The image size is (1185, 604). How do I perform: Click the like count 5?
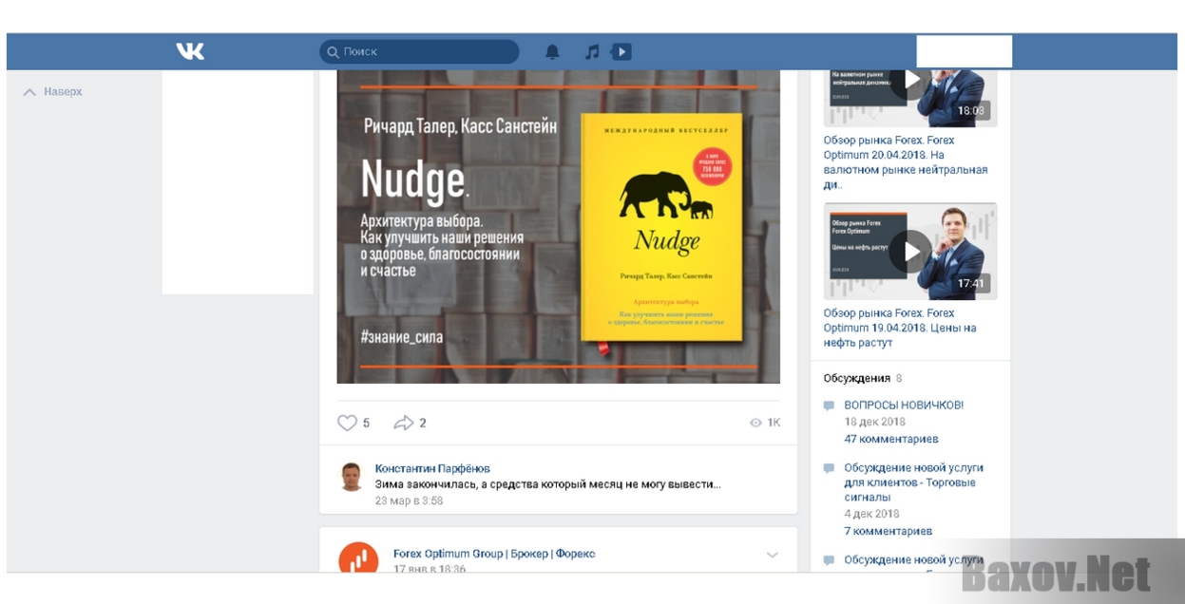367,423
